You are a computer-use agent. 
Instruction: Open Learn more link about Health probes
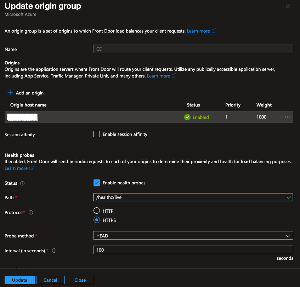click(16, 168)
